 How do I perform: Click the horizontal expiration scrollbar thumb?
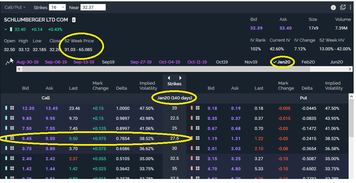point(166,69)
